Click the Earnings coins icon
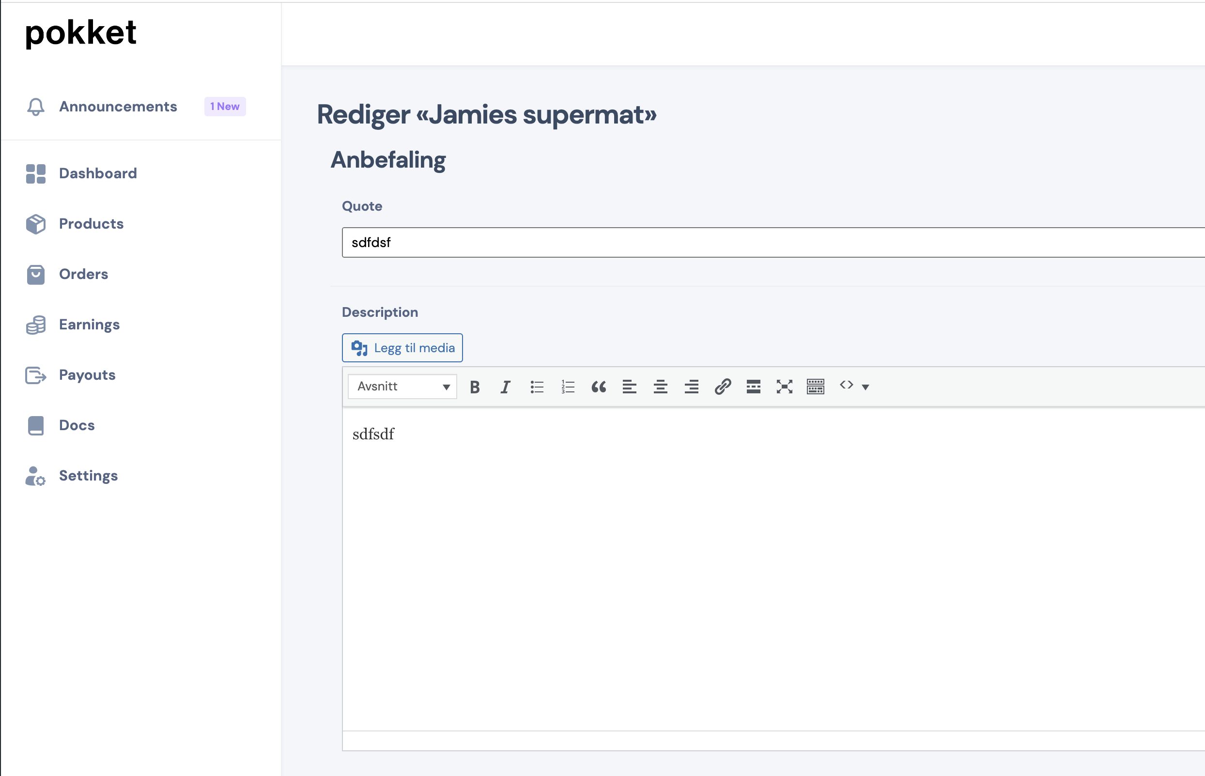The width and height of the screenshot is (1205, 776). tap(36, 325)
